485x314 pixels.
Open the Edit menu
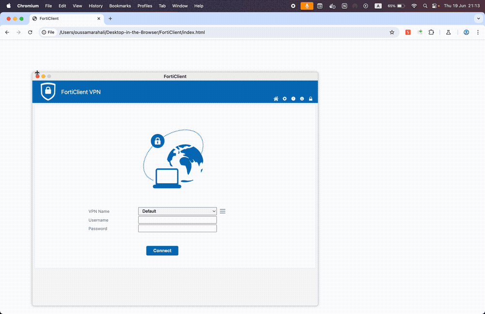(62, 6)
